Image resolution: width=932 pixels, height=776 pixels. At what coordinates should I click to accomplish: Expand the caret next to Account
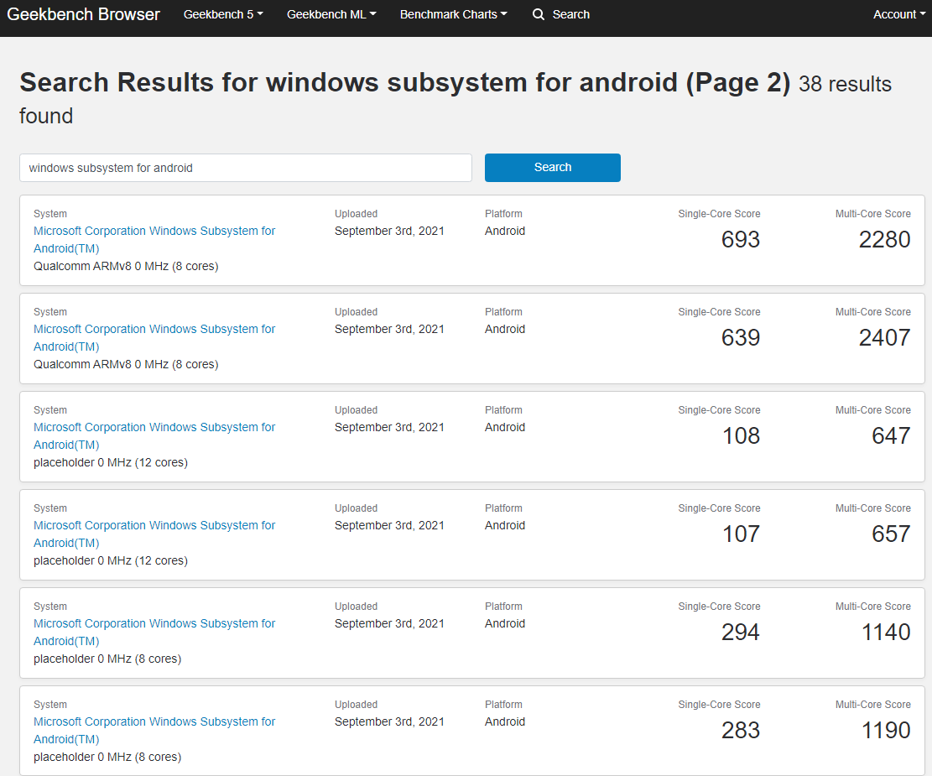point(921,14)
